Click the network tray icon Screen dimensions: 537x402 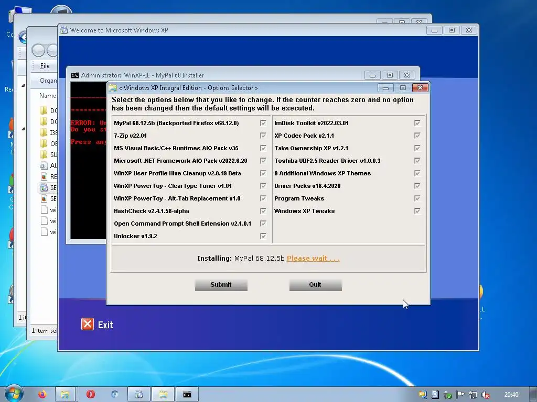pos(473,395)
